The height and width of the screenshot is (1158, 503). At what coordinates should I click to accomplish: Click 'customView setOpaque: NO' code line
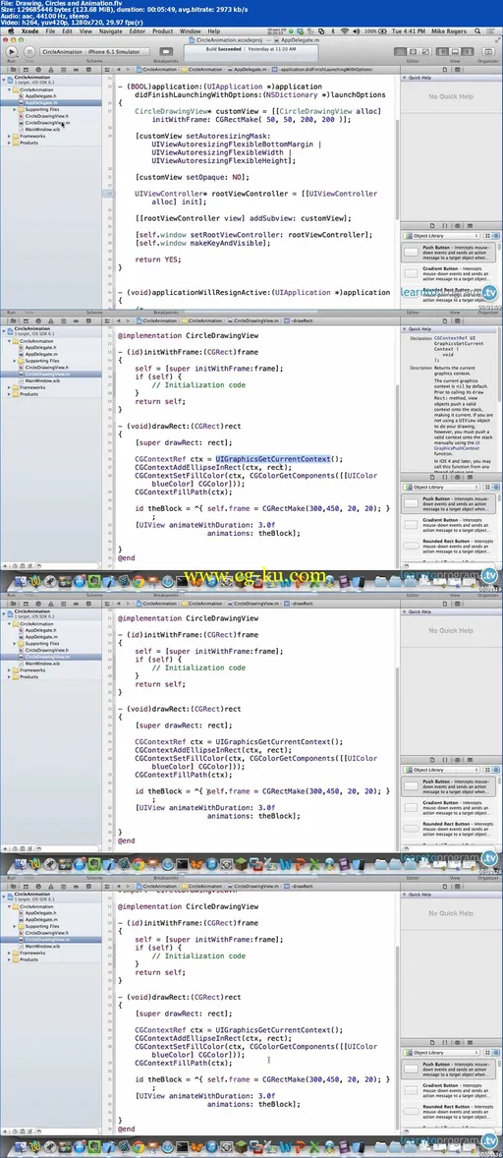193,177
